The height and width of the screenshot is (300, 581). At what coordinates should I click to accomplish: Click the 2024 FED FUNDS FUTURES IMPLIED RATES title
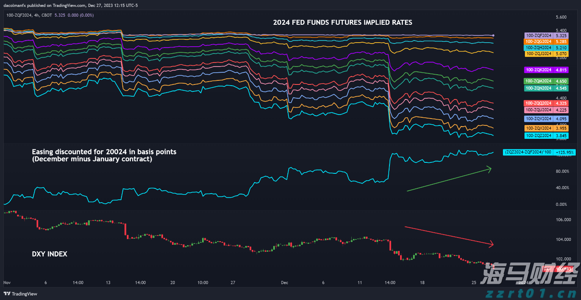tap(342, 23)
